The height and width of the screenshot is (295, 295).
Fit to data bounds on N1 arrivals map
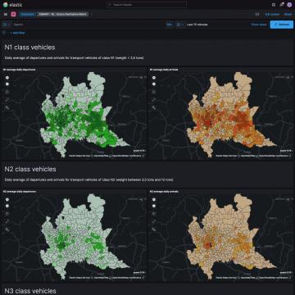tap(154, 92)
